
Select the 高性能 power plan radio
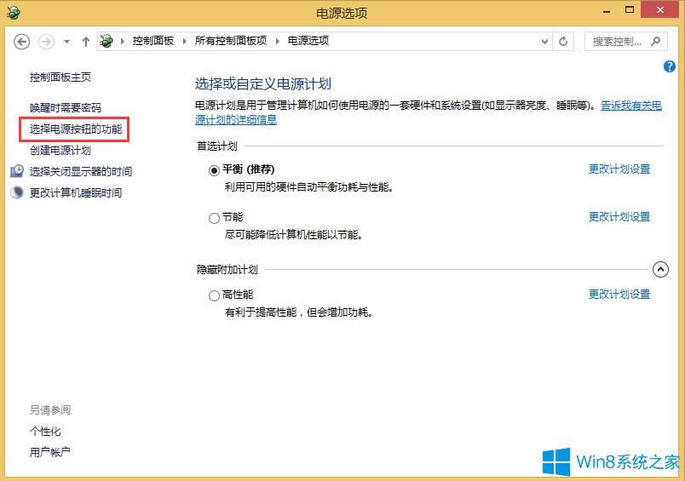(214, 296)
